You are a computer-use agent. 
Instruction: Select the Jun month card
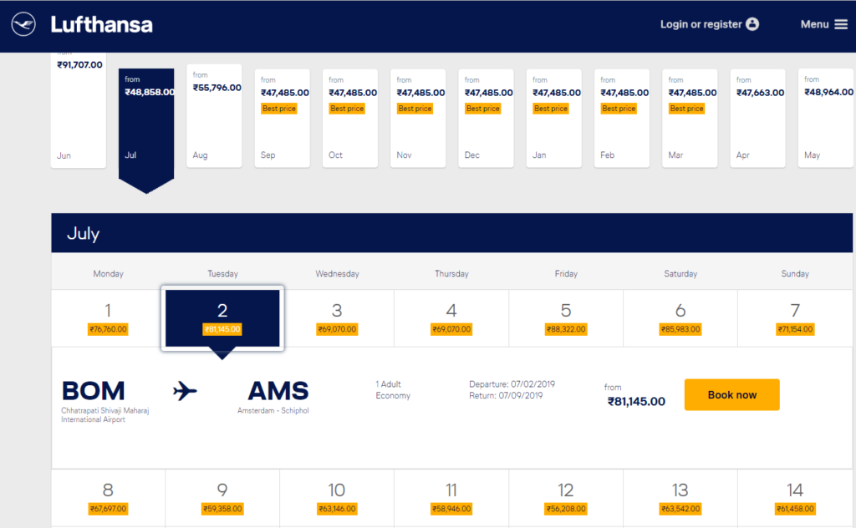[79, 110]
